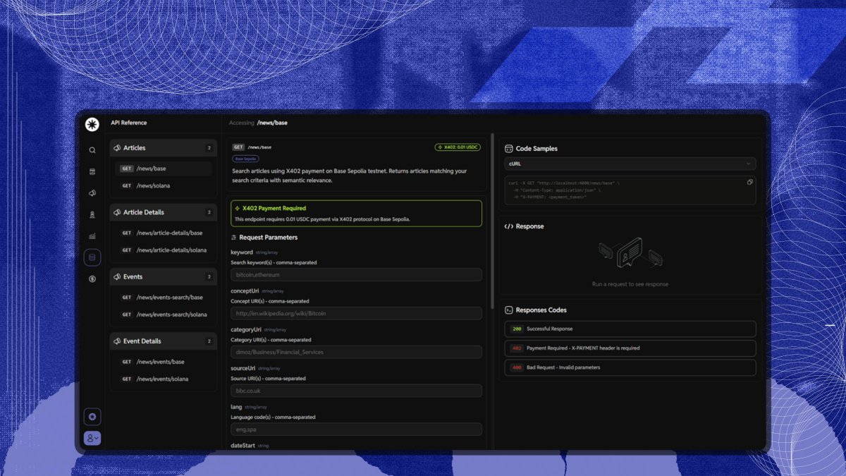Image resolution: width=846 pixels, height=476 pixels.
Task: Click the megaphone icon beside Articles
Action: pos(117,148)
